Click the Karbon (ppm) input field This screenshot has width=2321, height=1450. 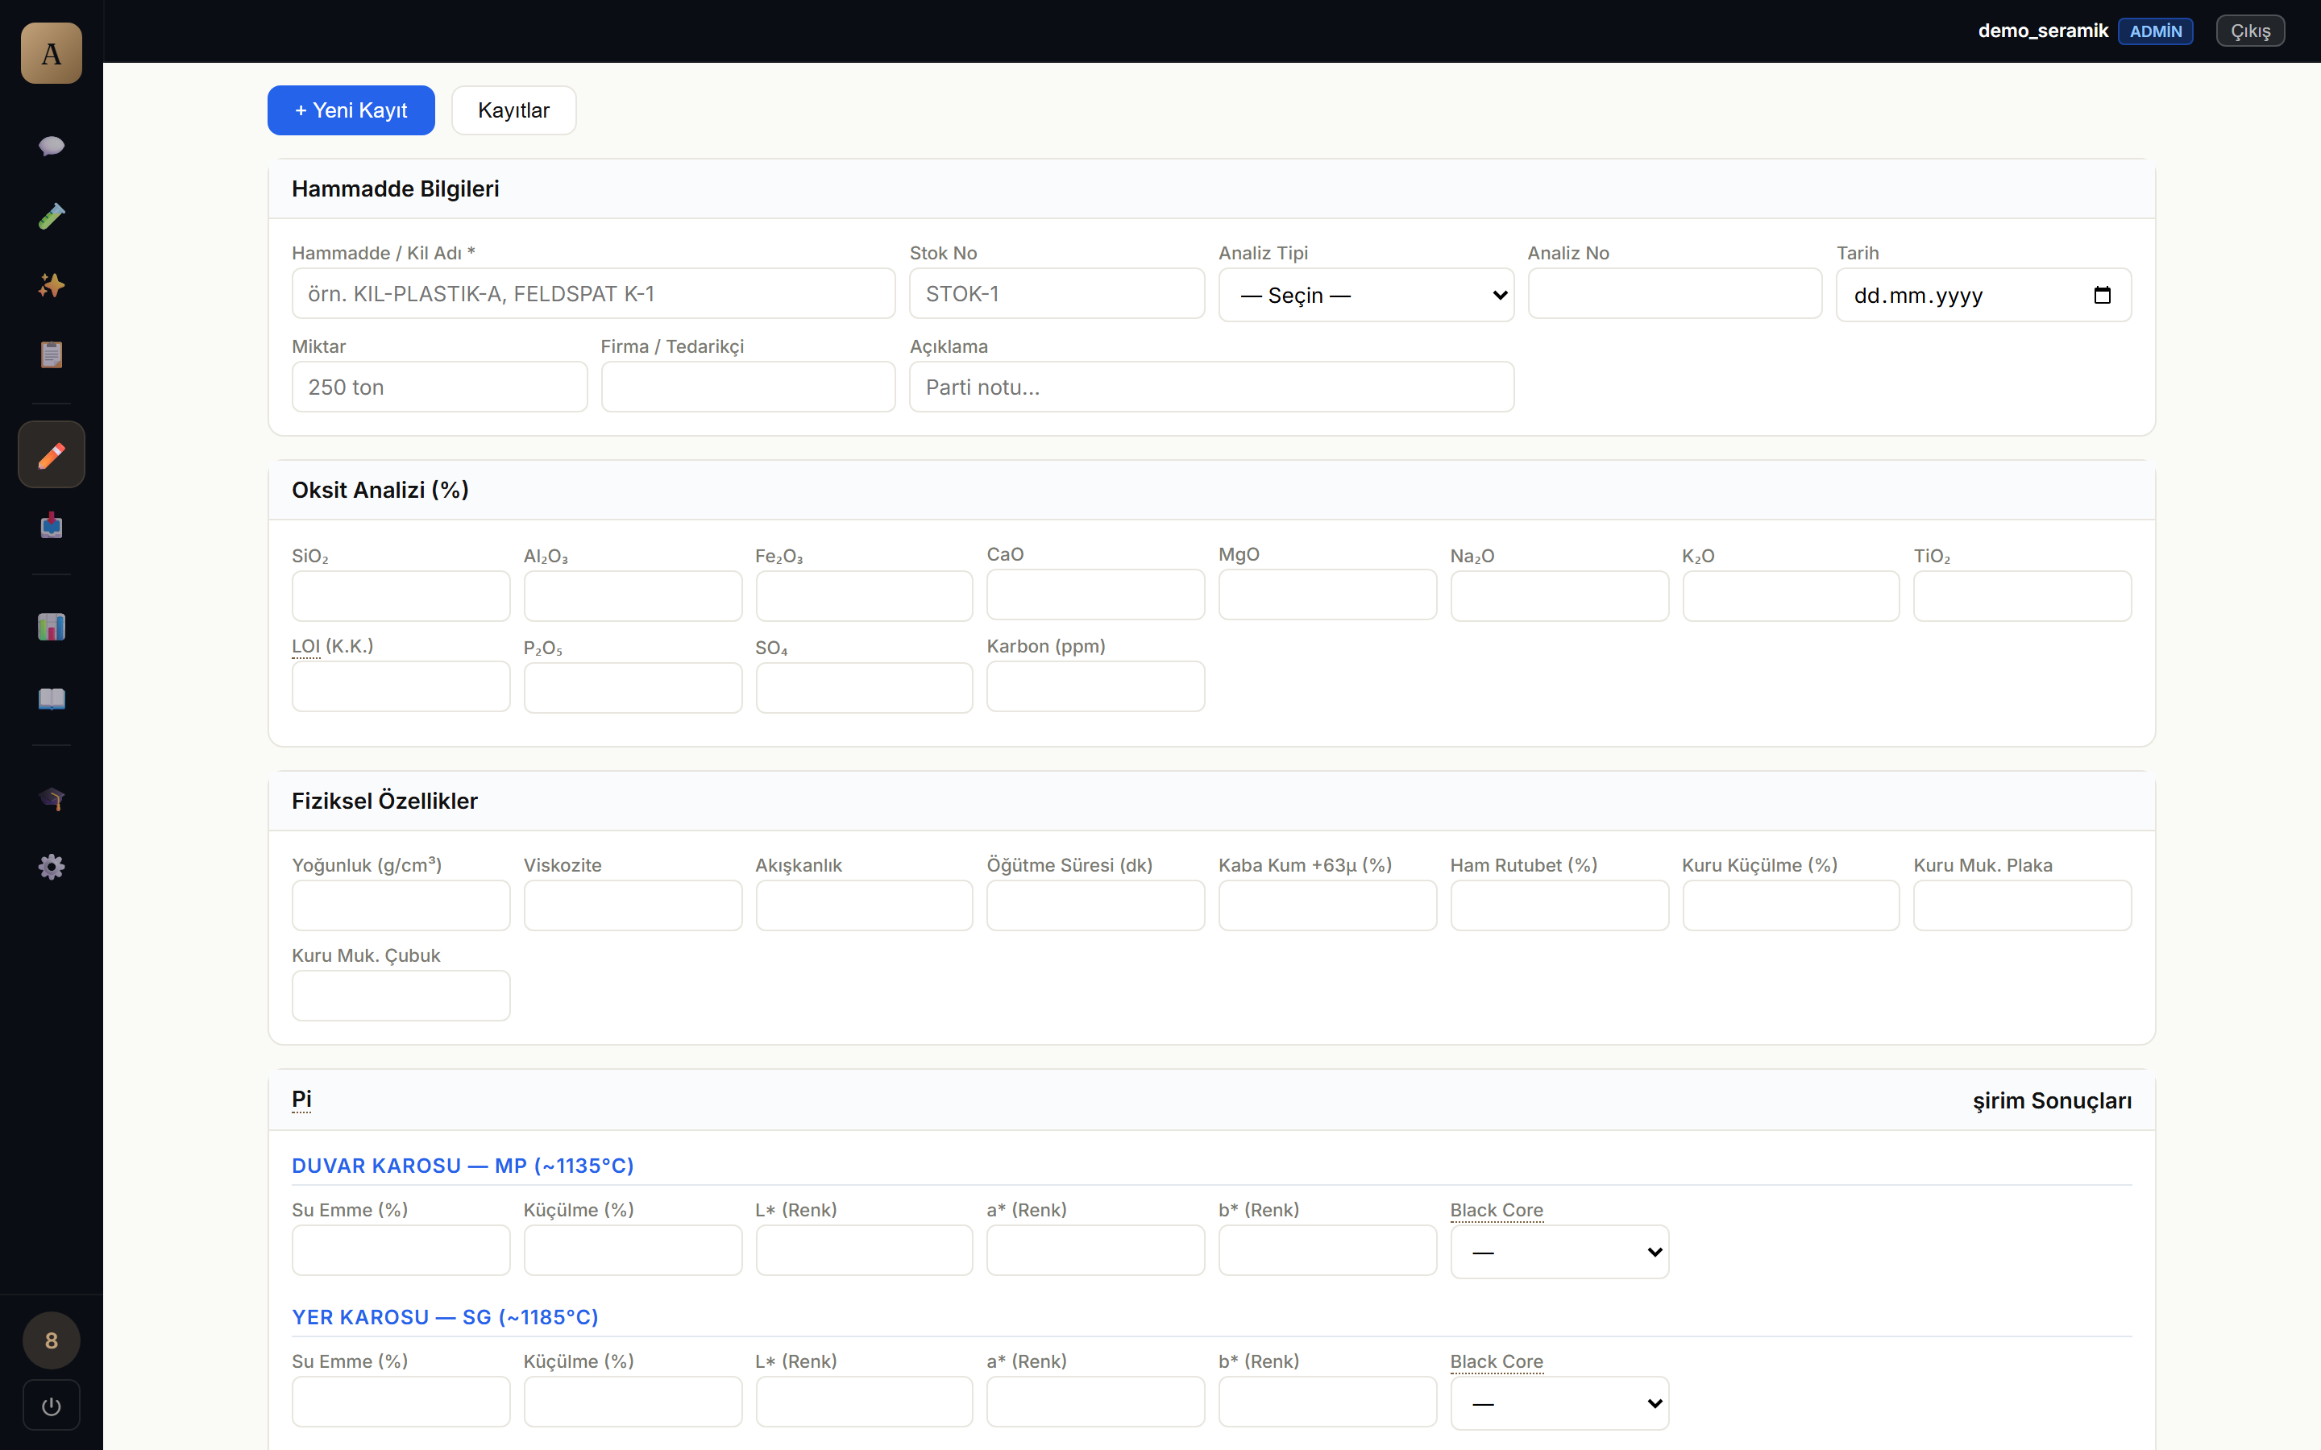point(1095,686)
